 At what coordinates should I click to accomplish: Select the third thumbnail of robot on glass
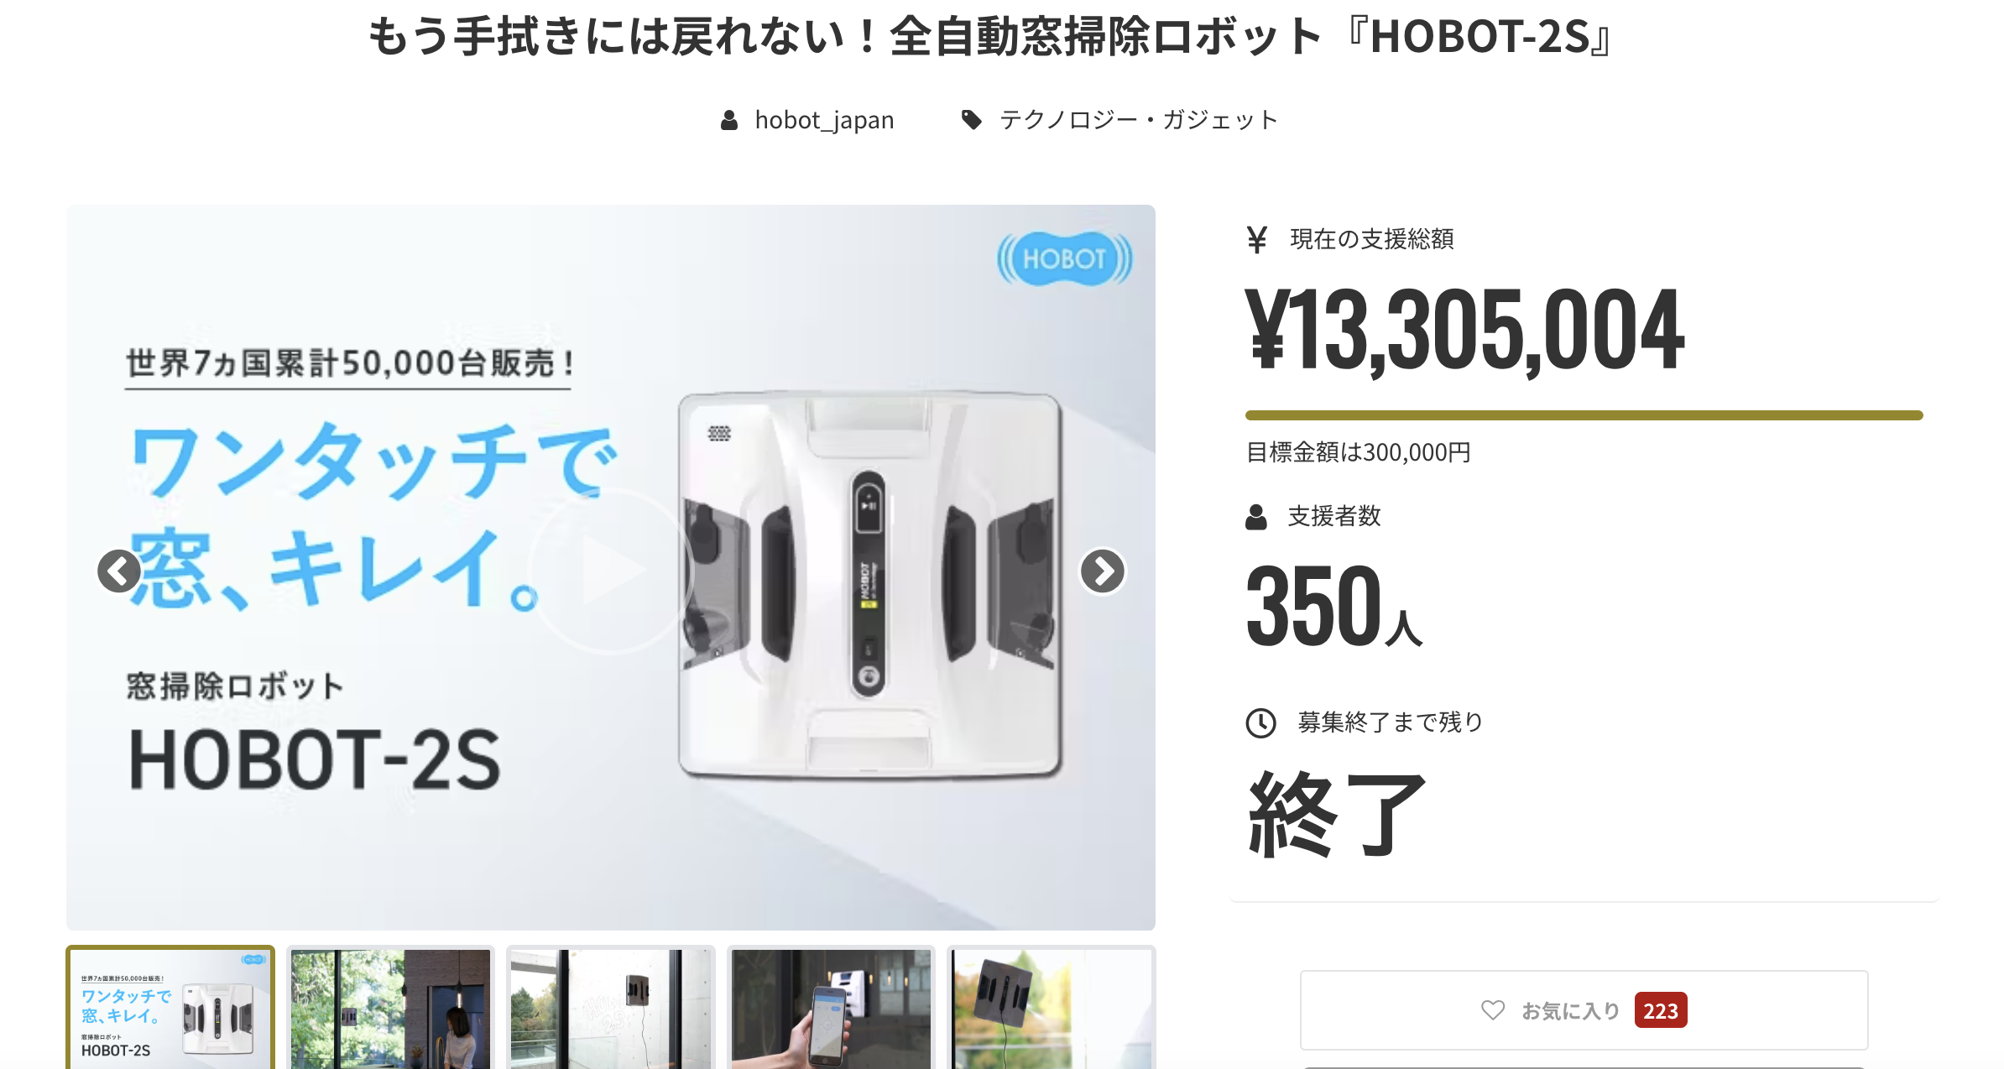(611, 1007)
